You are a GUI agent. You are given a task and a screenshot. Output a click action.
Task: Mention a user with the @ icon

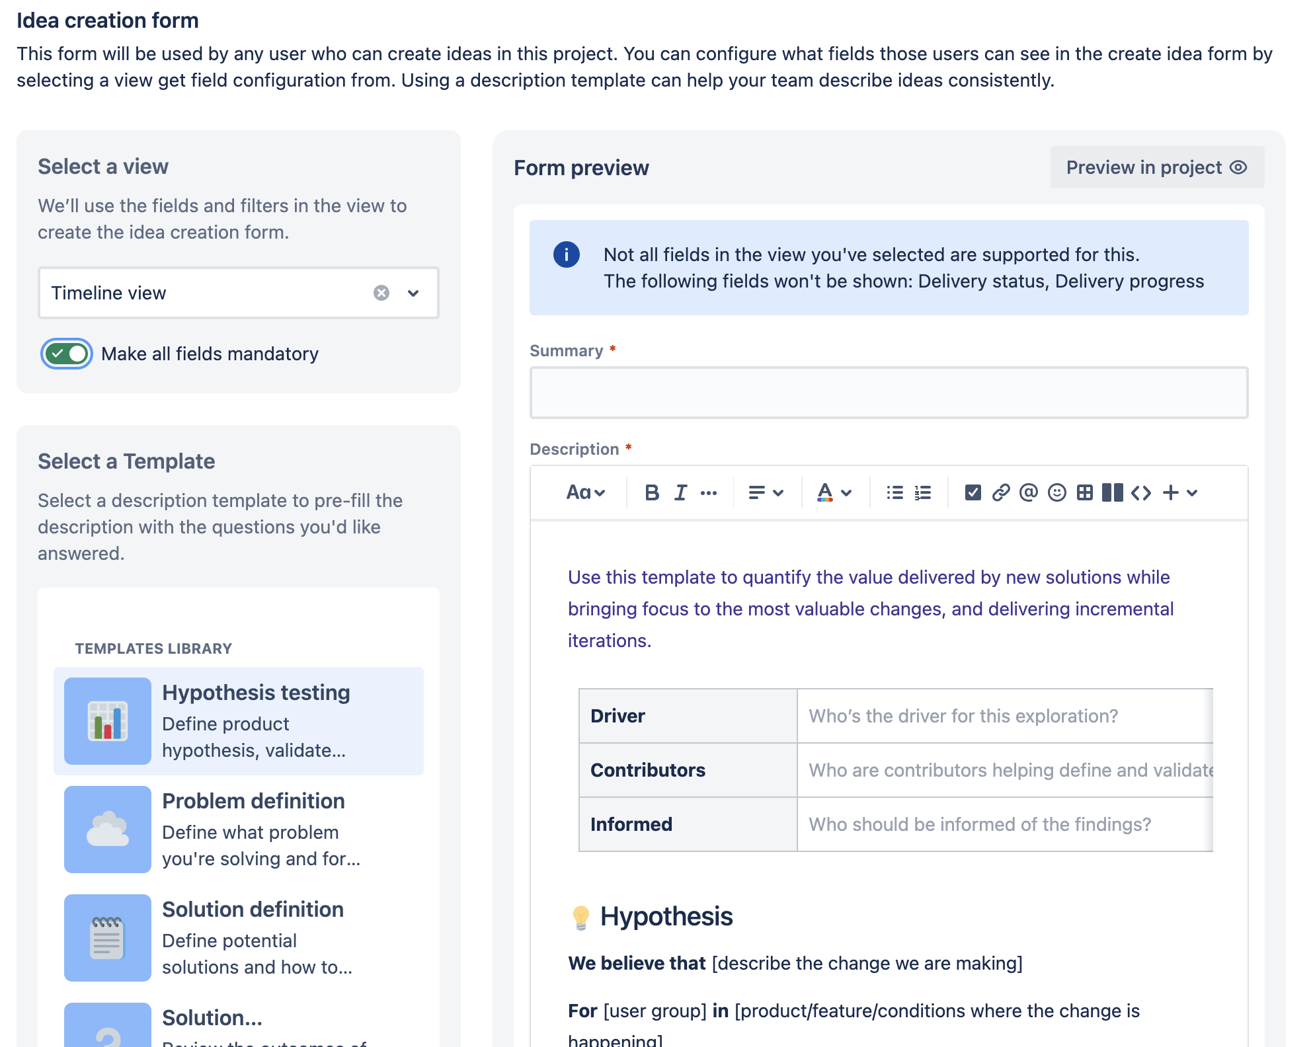[x=1029, y=492]
